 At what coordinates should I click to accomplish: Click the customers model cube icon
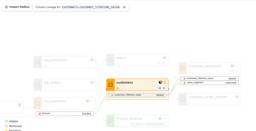coord(160,82)
